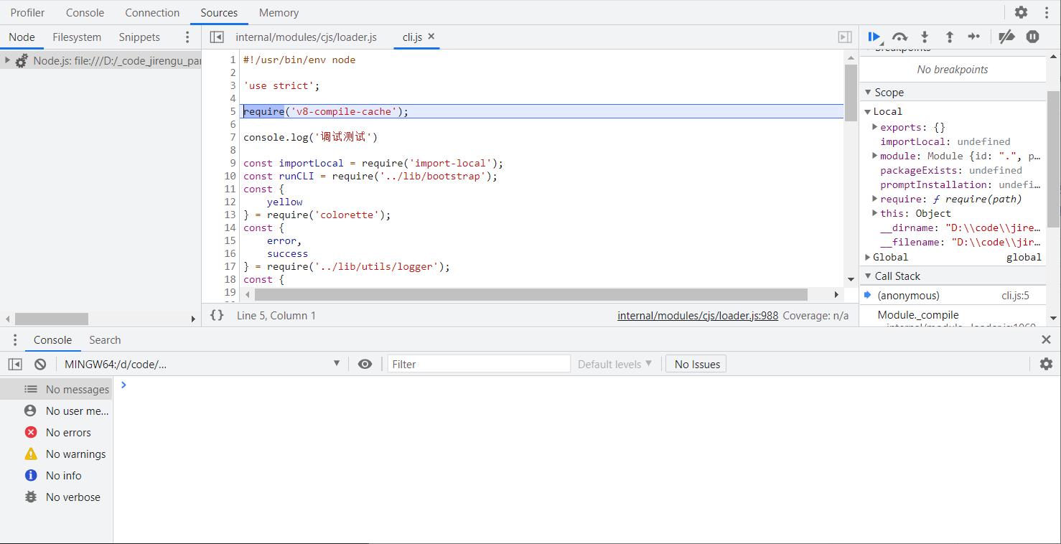Expand the Node.js file tree item
Screen dimensions: 1061x544
coord(7,60)
